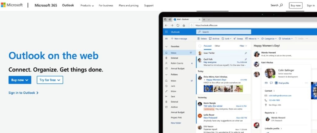317x133 pixels.
Task: Open the Products dropdown in the top navigation
Action: [x=87, y=6]
